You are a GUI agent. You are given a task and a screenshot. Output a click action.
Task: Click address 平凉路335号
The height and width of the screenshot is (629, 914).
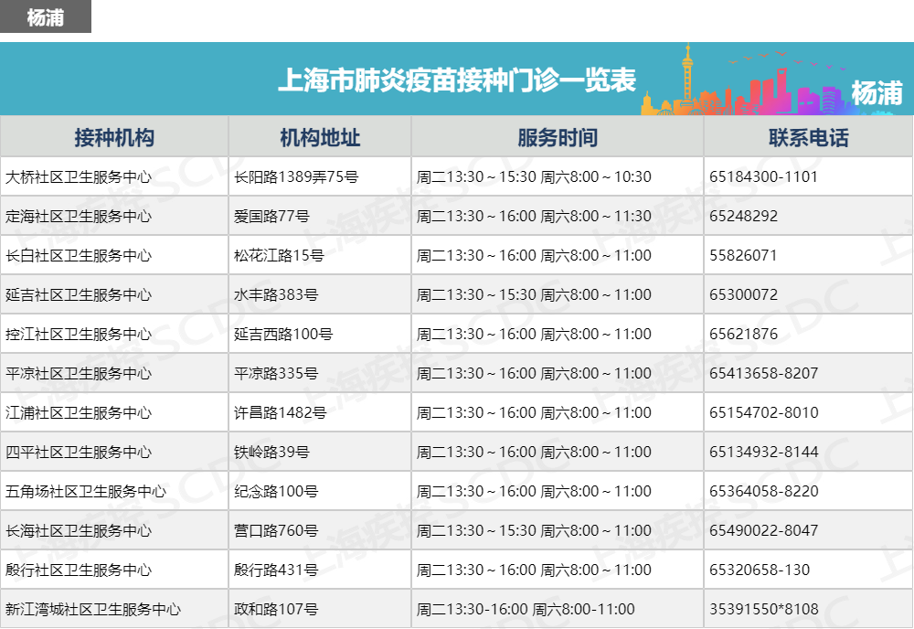[x=276, y=373]
